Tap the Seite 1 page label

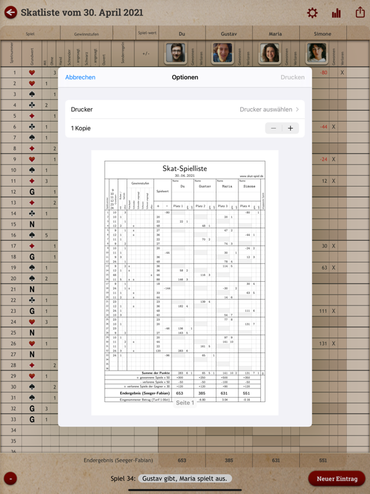(185, 403)
